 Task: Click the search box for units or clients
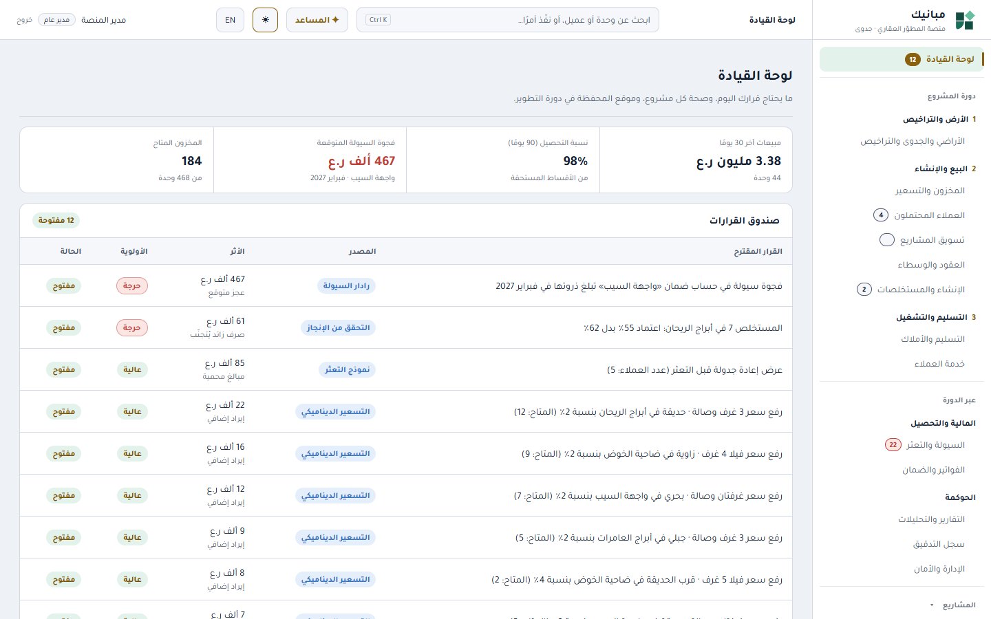coord(507,20)
